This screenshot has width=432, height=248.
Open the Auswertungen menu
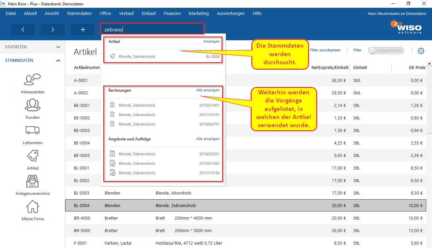click(x=230, y=14)
